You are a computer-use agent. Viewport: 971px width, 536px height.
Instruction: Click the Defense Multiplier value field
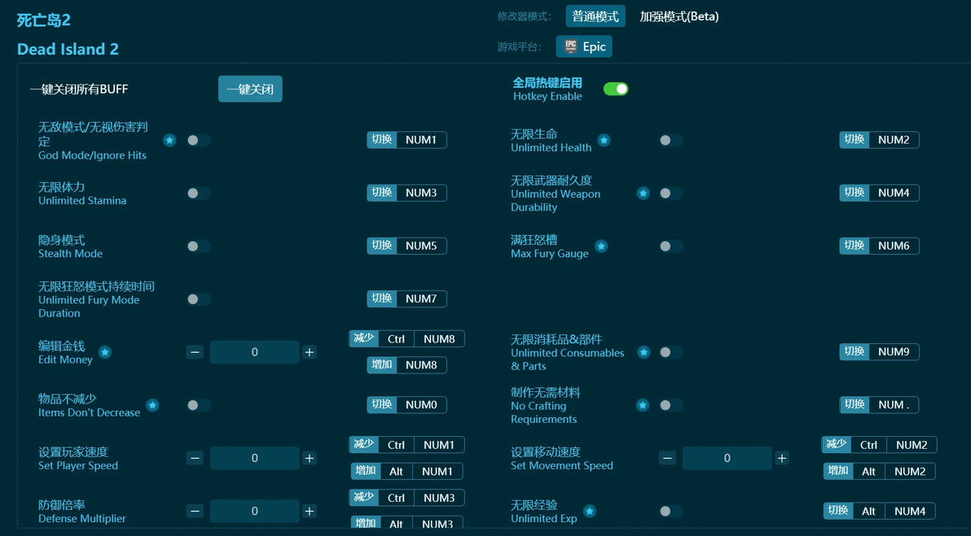pos(254,512)
